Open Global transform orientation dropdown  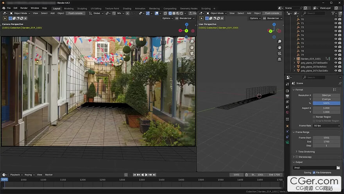pos(96,13)
